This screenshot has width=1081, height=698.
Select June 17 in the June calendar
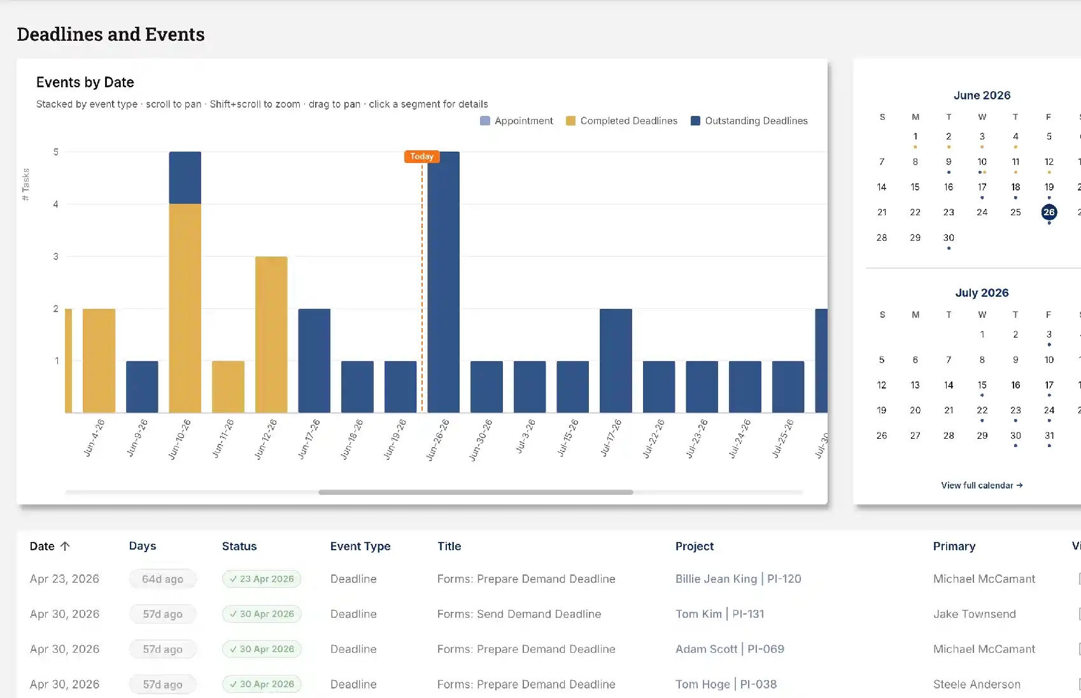[982, 187]
